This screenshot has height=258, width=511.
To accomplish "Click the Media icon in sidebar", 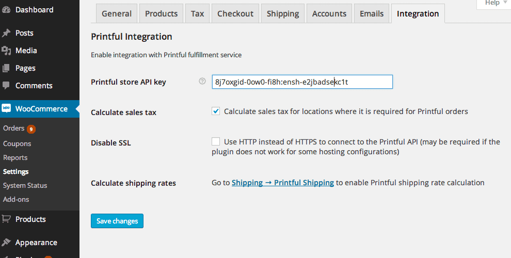I will tap(6, 51).
